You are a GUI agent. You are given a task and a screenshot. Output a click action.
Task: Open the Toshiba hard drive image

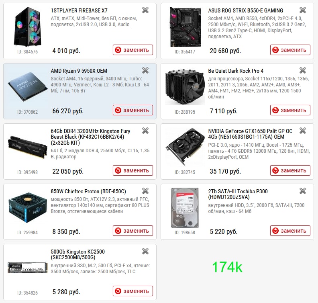185,208
